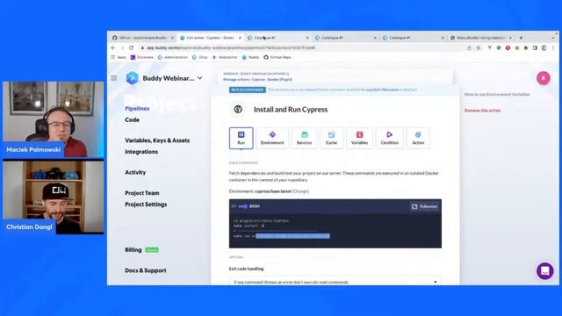Click Christian Dangl's webcam video
Screen dimensions: 562x316
point(53,197)
